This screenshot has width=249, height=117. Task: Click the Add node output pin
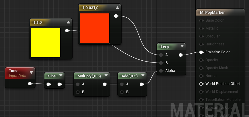pyautogui.click(x=141, y=84)
